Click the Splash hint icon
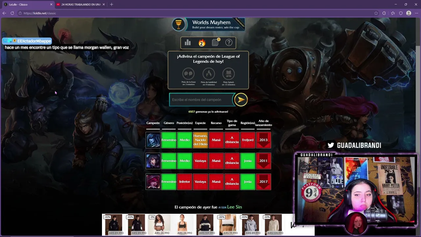This screenshot has width=421, height=237. [x=229, y=74]
